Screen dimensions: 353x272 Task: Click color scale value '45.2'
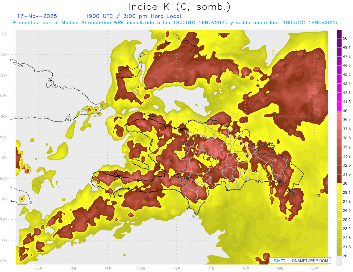point(347,75)
